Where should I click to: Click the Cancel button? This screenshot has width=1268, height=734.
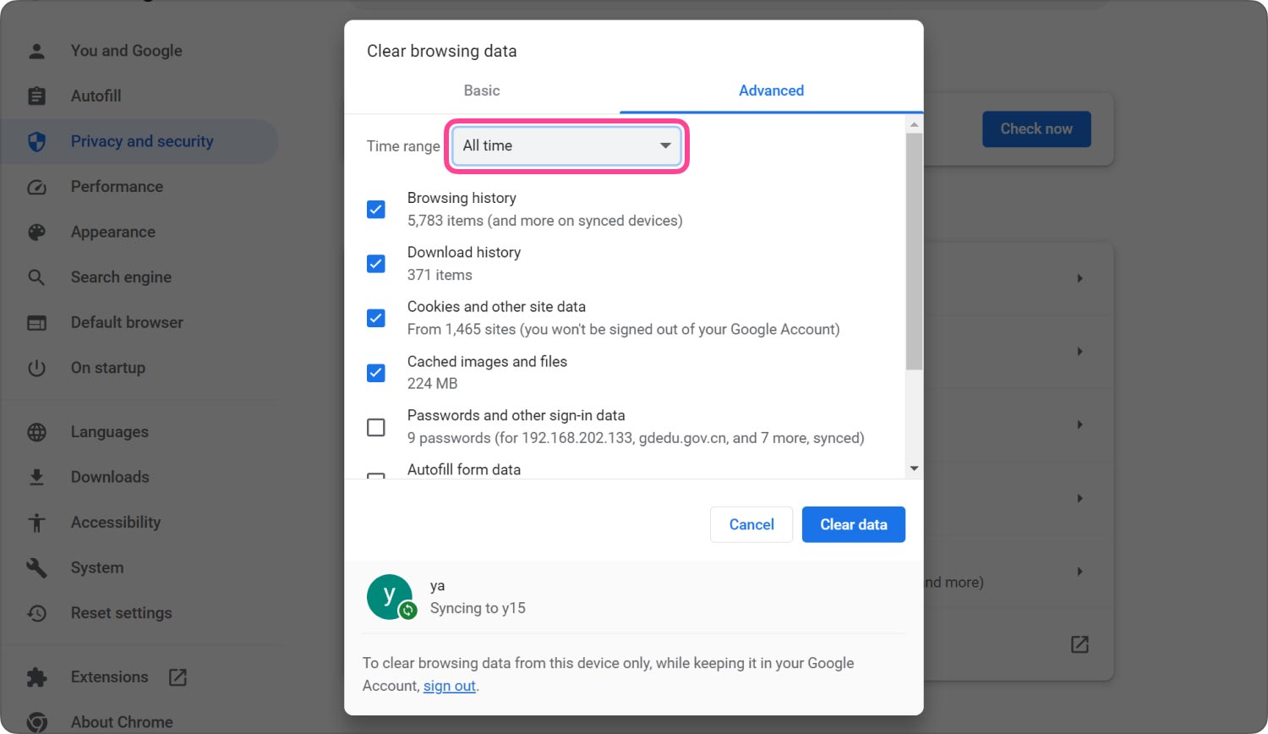pyautogui.click(x=752, y=524)
